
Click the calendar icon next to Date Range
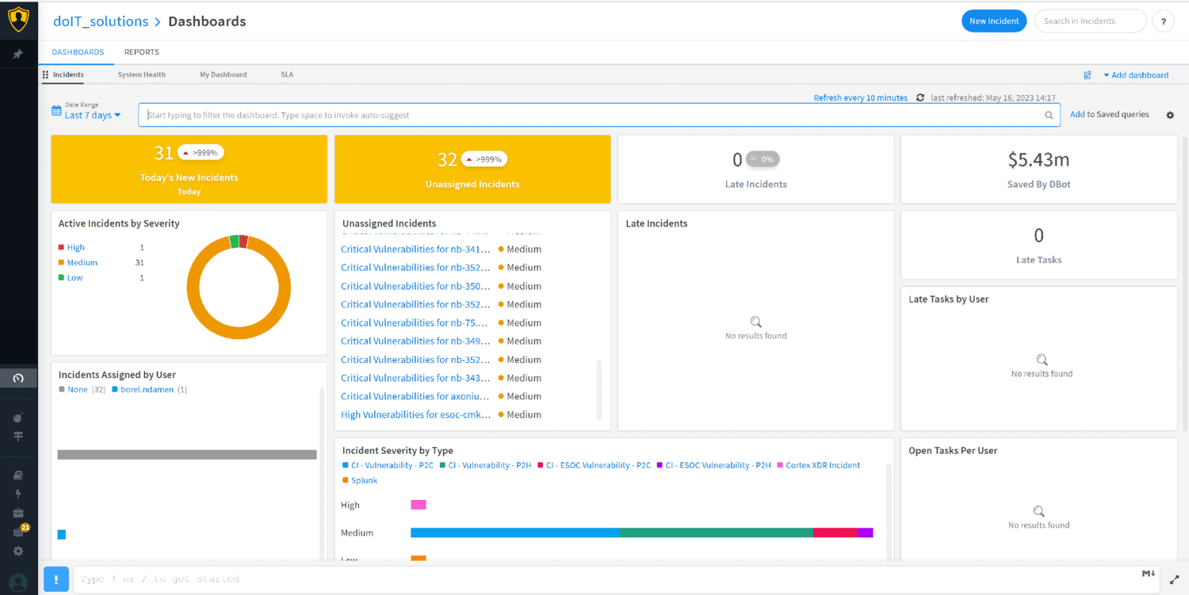56,111
